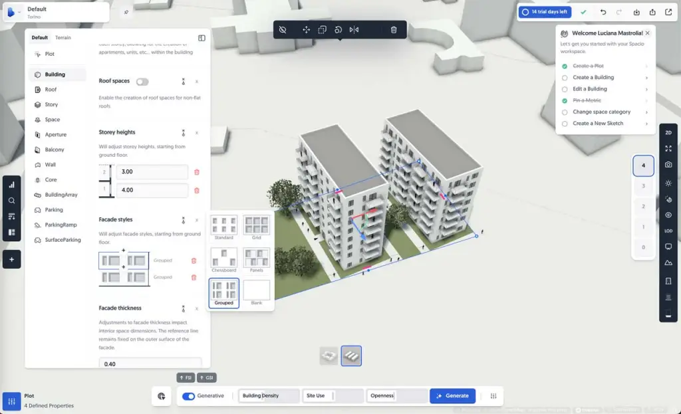Click the Generate button
This screenshot has width=681, height=414.
point(452,395)
